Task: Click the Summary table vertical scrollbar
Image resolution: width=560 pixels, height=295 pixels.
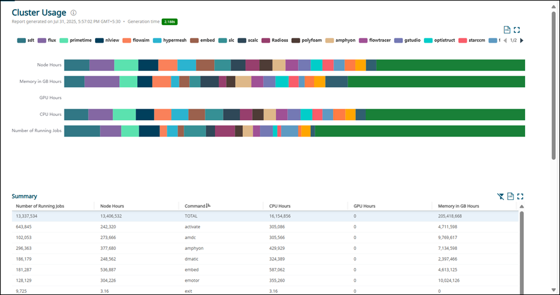Action: click(x=522, y=252)
